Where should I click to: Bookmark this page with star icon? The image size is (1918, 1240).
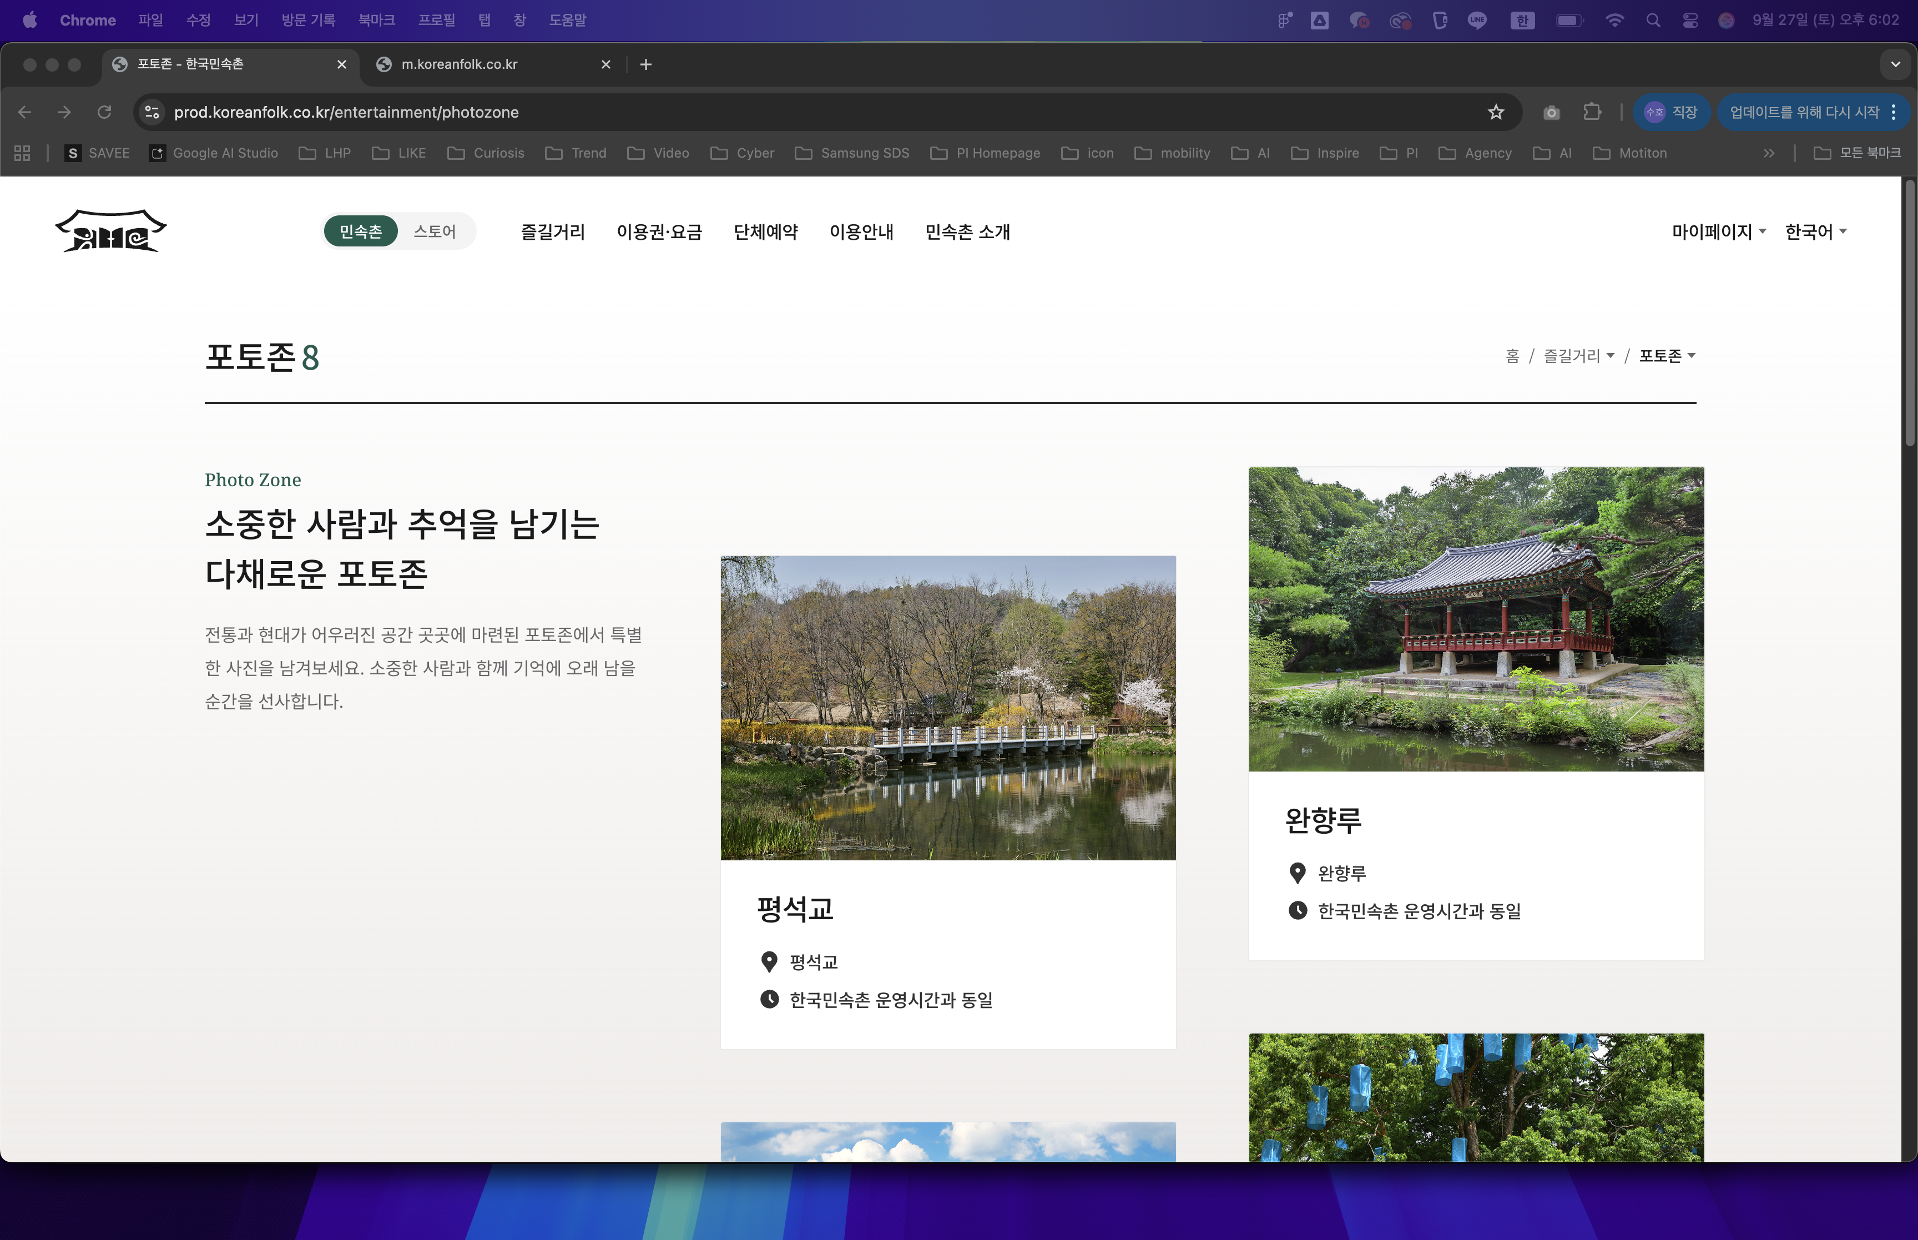tap(1496, 112)
